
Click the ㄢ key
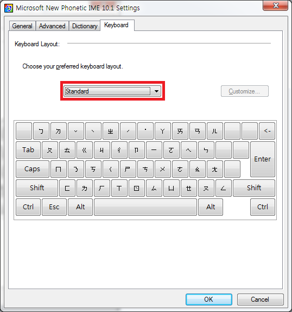pyautogui.click(x=198, y=131)
